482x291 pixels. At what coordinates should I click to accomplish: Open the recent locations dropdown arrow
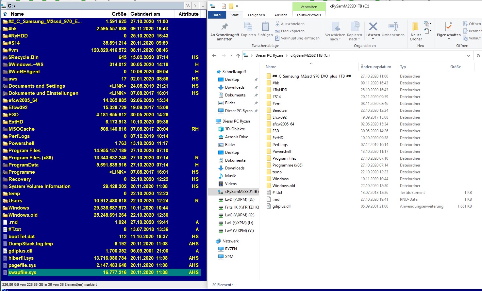coord(231,55)
